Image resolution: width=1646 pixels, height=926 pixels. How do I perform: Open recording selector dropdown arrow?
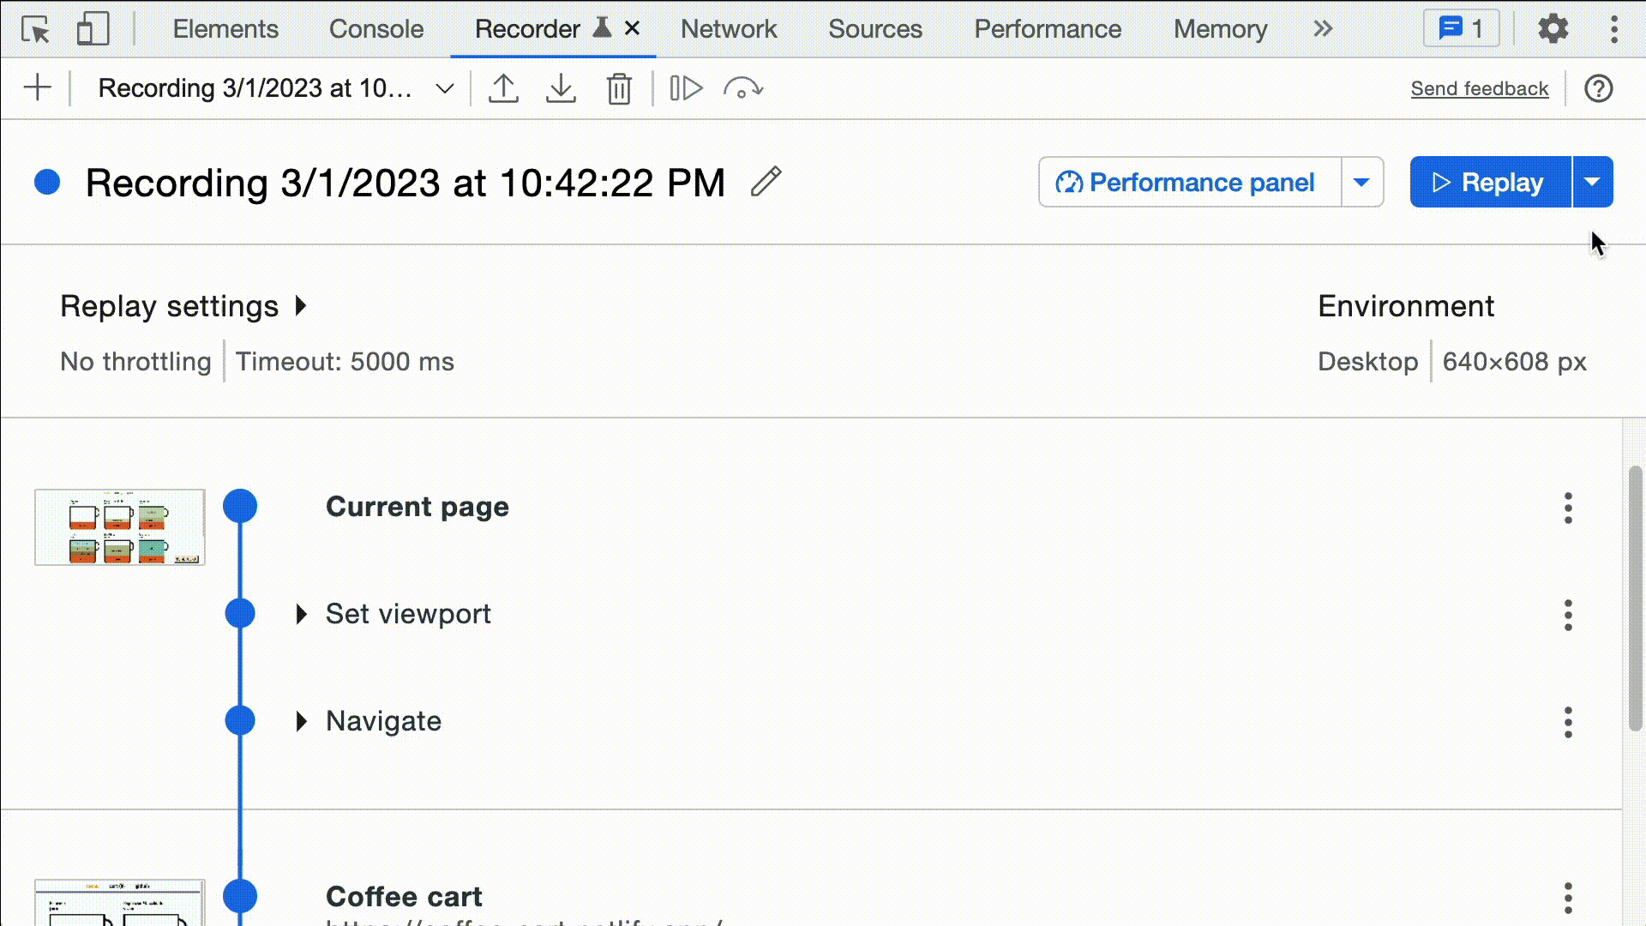(x=444, y=89)
